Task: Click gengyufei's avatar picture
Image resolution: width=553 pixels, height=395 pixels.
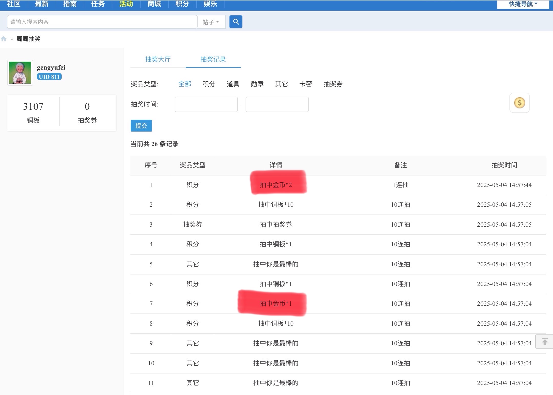Action: [x=20, y=73]
